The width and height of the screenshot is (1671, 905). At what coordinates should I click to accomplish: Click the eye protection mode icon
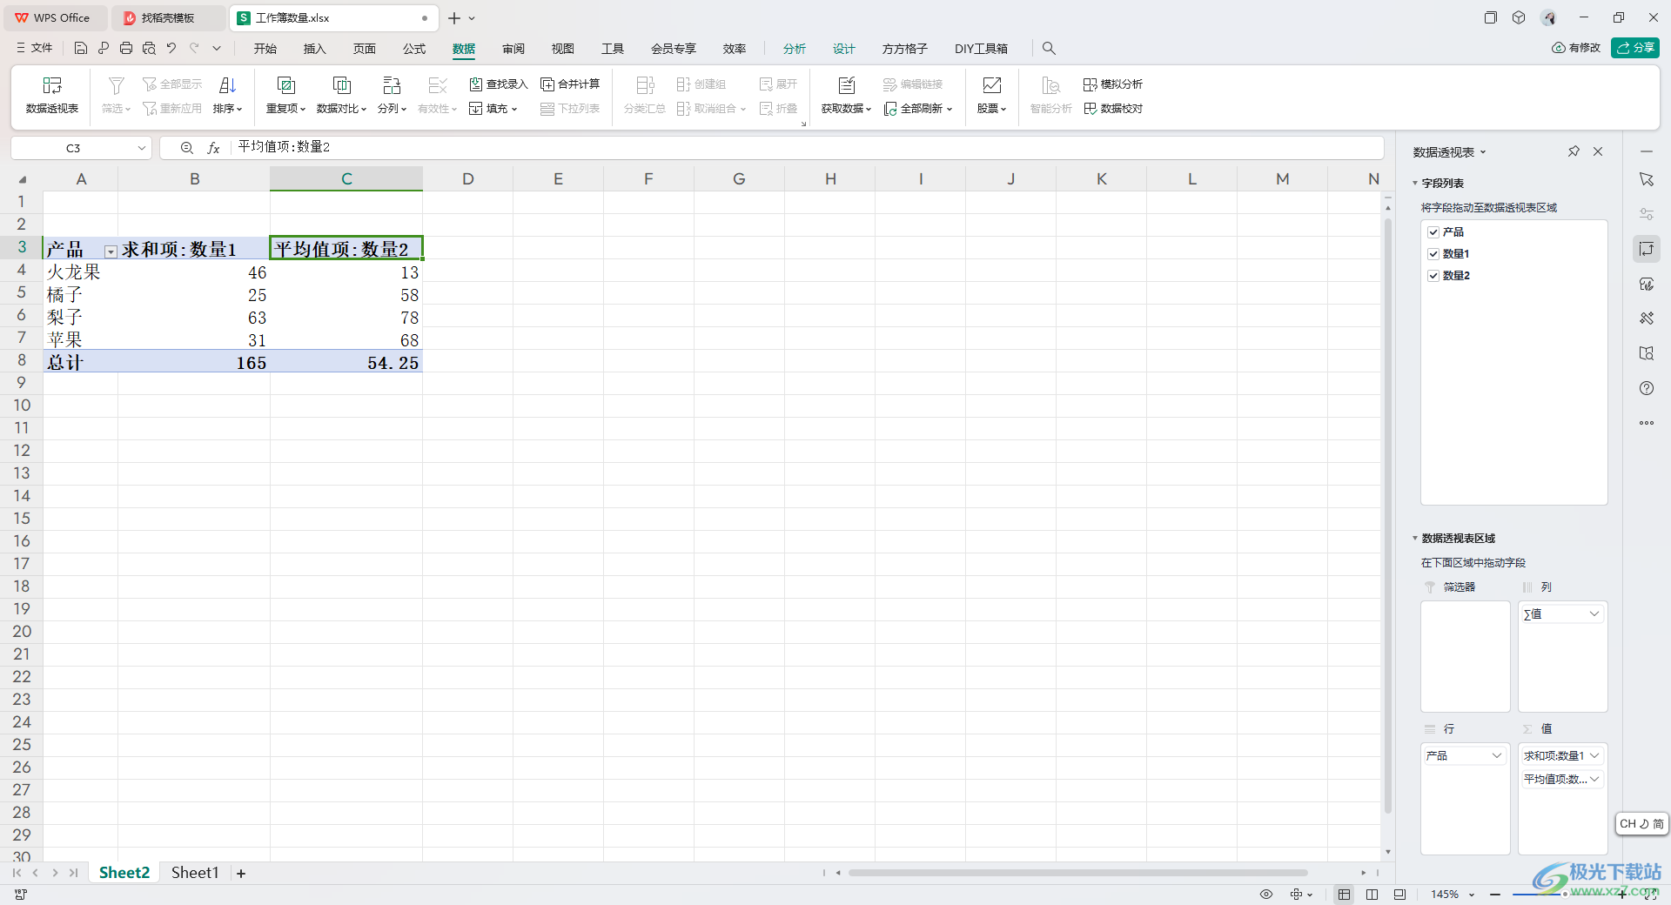coord(1266,895)
